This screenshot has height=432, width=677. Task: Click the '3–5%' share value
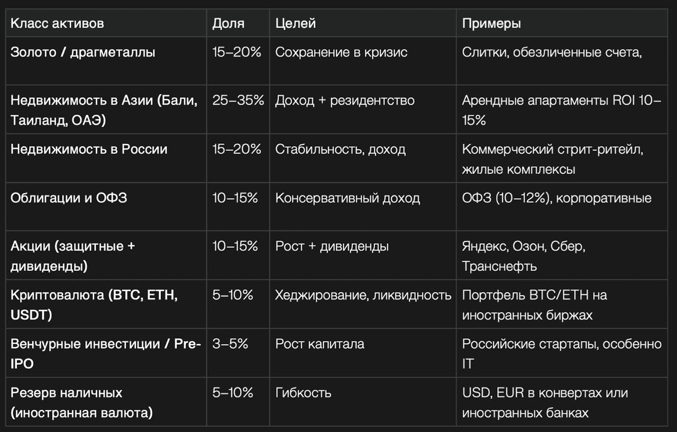point(230,344)
